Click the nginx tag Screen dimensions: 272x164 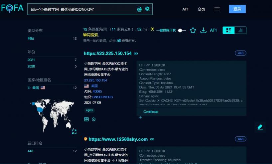point(89,110)
